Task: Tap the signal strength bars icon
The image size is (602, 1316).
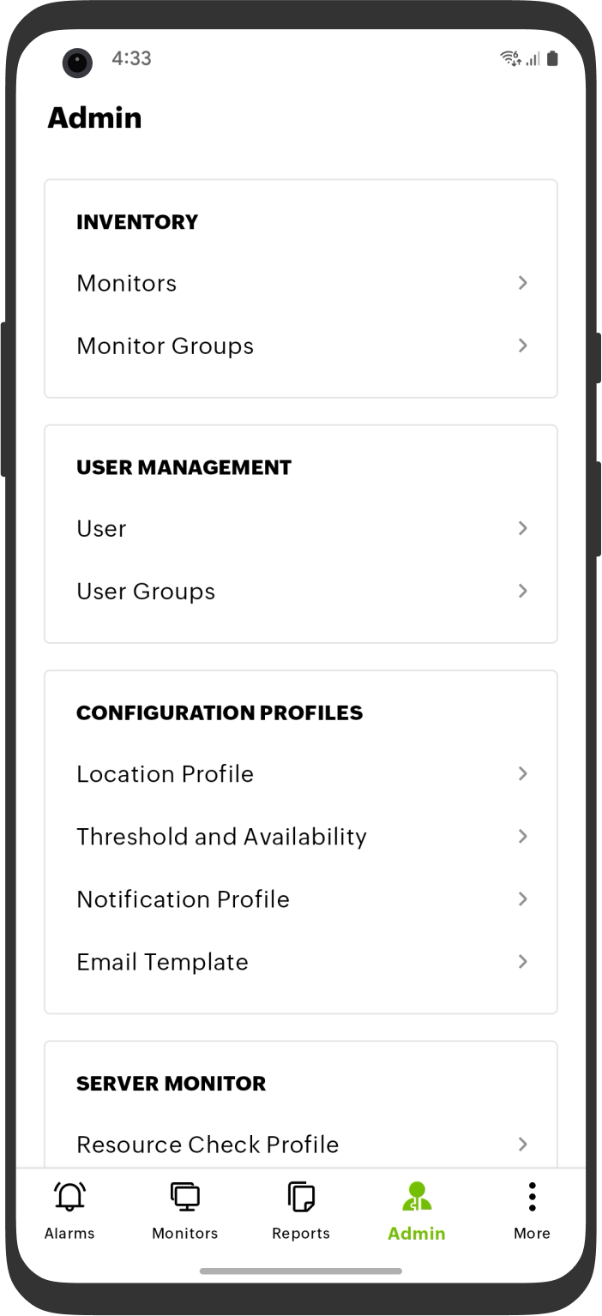Action: coord(532,60)
